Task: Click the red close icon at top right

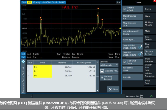Action: pyautogui.click(x=155, y=1)
